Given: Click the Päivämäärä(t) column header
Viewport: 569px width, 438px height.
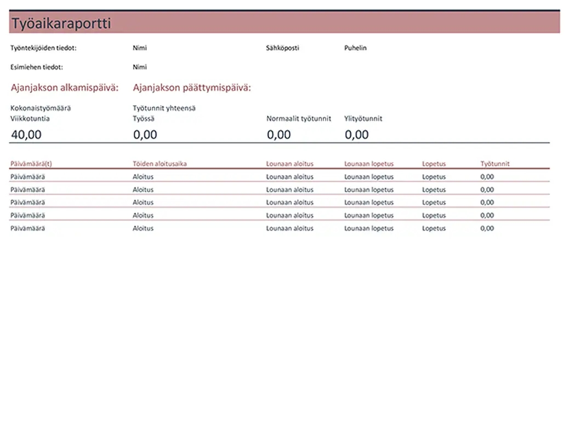Looking at the screenshot, I should pos(31,164).
